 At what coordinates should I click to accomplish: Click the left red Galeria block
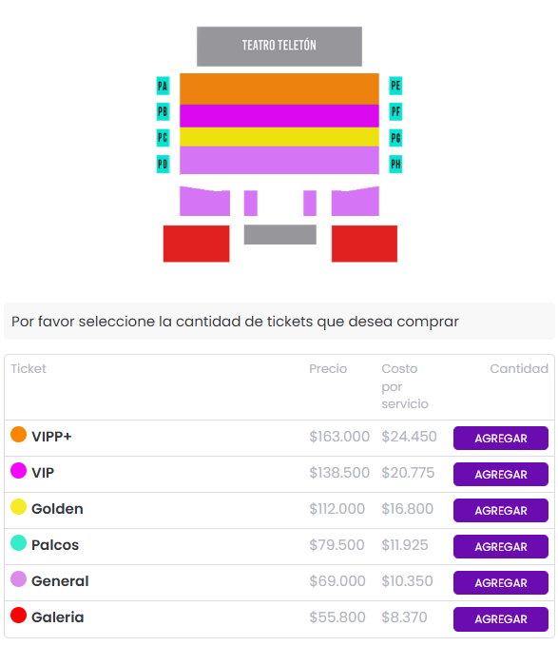196,244
